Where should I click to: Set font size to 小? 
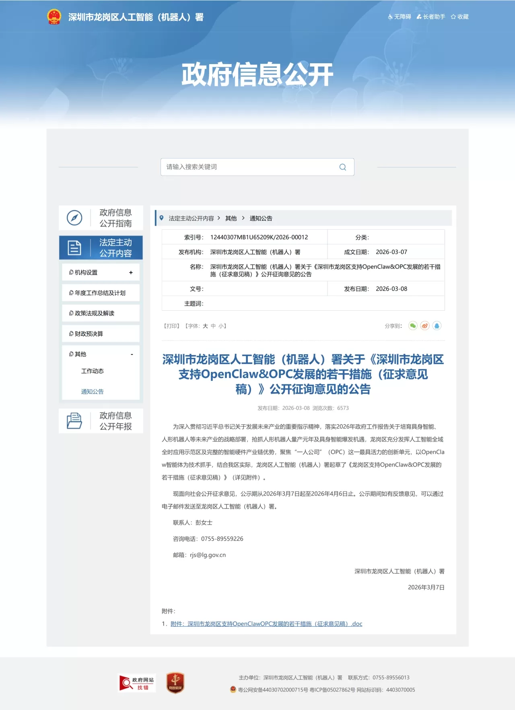click(221, 326)
